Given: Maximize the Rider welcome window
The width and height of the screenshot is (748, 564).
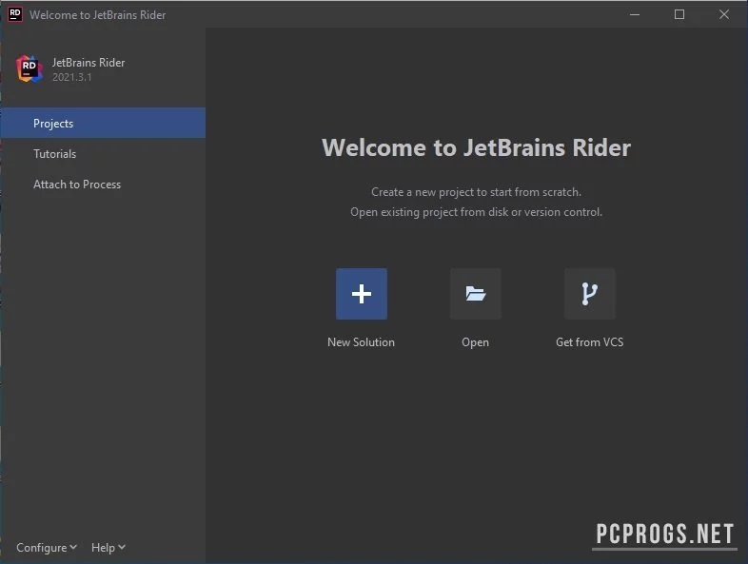Looking at the screenshot, I should [679, 14].
